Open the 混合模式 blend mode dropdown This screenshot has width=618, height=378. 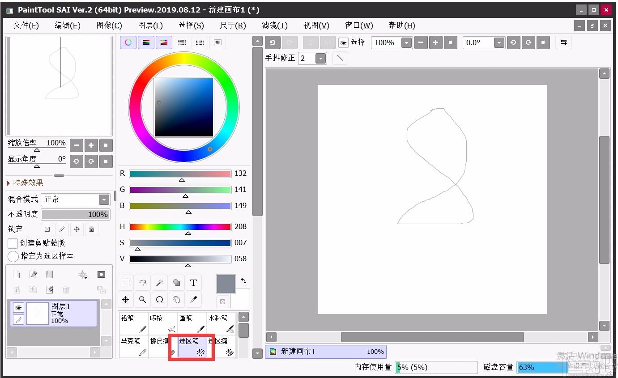(x=104, y=200)
